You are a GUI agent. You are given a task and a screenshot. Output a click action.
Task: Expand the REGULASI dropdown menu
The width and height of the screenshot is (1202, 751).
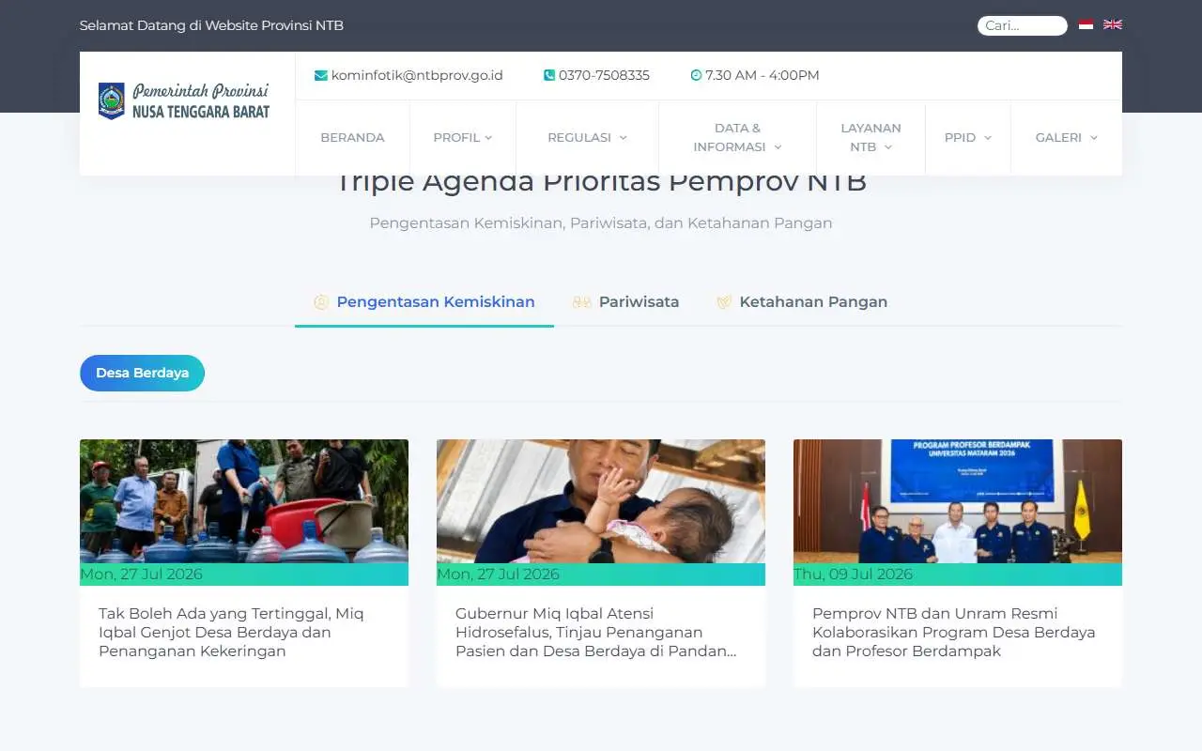(587, 138)
